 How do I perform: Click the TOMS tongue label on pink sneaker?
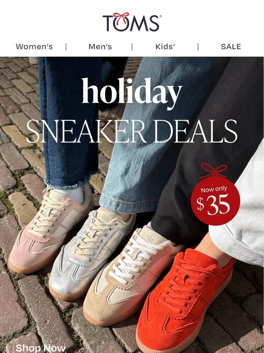click(57, 197)
